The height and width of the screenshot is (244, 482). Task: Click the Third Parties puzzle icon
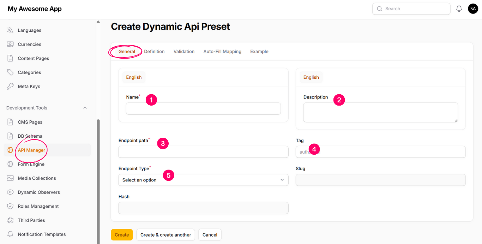coord(10,220)
